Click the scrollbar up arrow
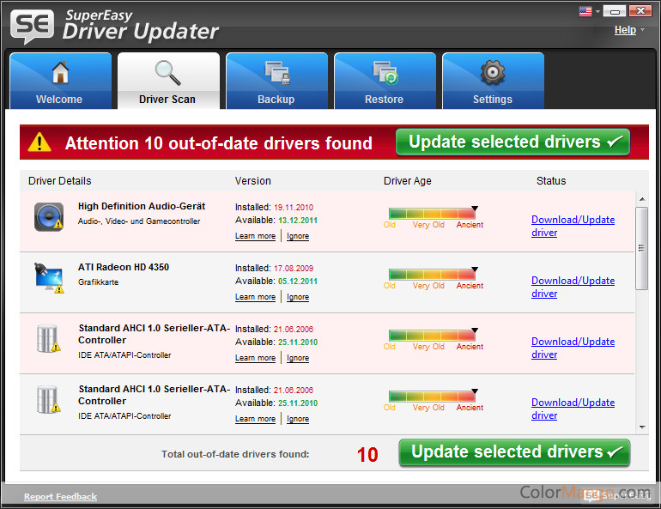Image resolution: width=661 pixels, height=509 pixels. (x=641, y=199)
